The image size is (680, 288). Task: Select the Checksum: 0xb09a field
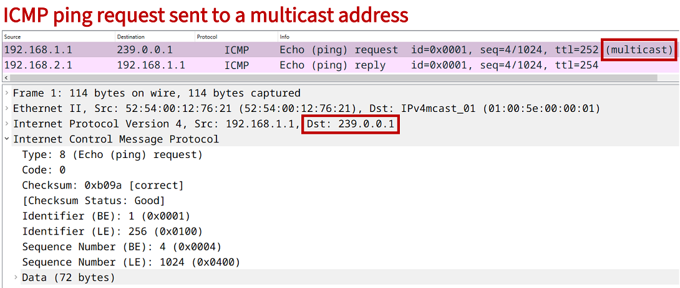click(x=103, y=185)
